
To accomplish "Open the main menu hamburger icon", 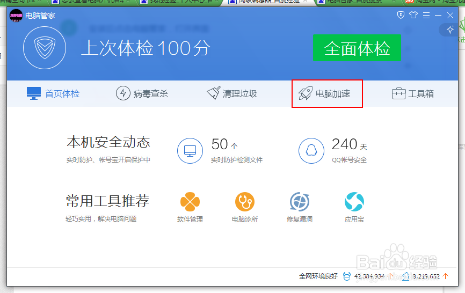I will click(x=426, y=15).
